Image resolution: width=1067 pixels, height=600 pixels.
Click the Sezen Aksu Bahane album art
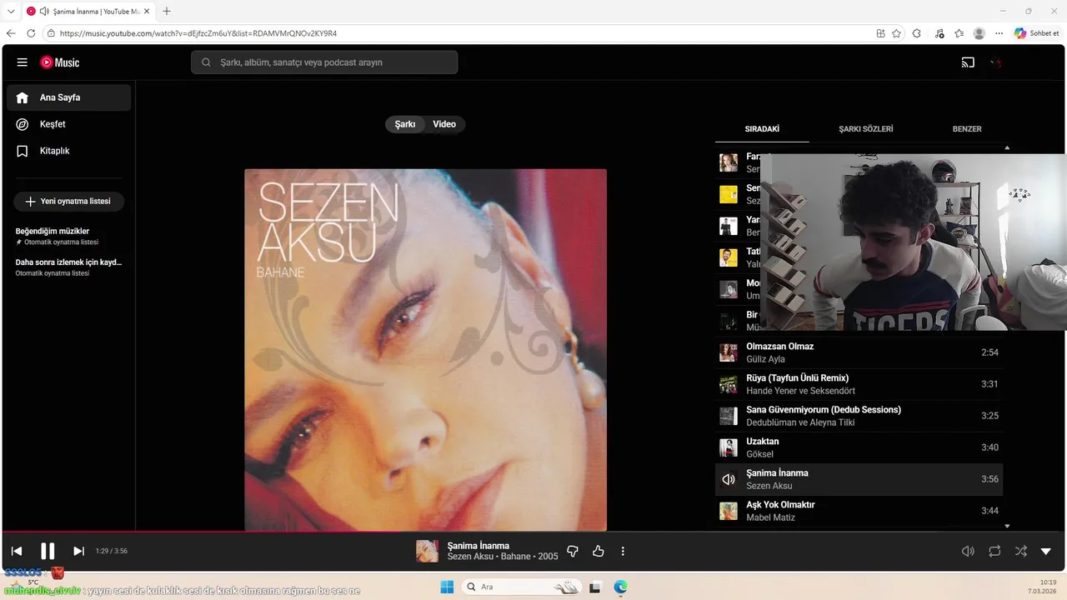pyautogui.click(x=425, y=350)
